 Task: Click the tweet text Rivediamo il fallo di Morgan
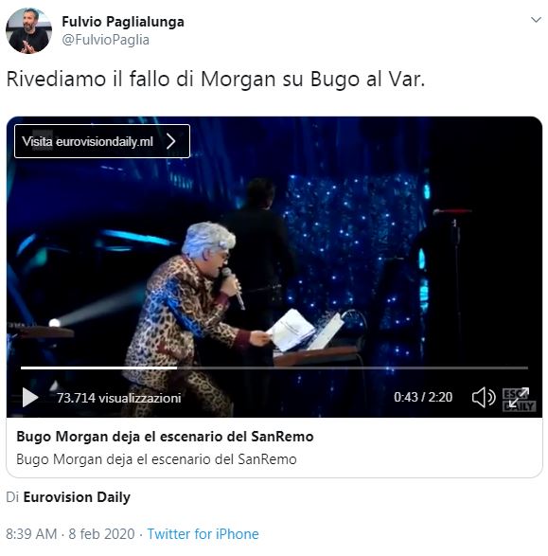point(216,79)
